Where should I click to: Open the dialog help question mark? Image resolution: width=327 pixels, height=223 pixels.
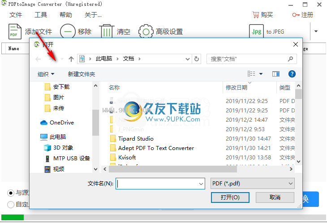point(292,74)
